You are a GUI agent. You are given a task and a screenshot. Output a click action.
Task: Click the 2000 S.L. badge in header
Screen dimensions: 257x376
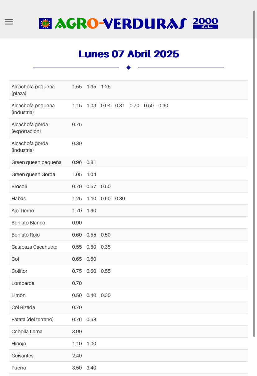pos(205,23)
